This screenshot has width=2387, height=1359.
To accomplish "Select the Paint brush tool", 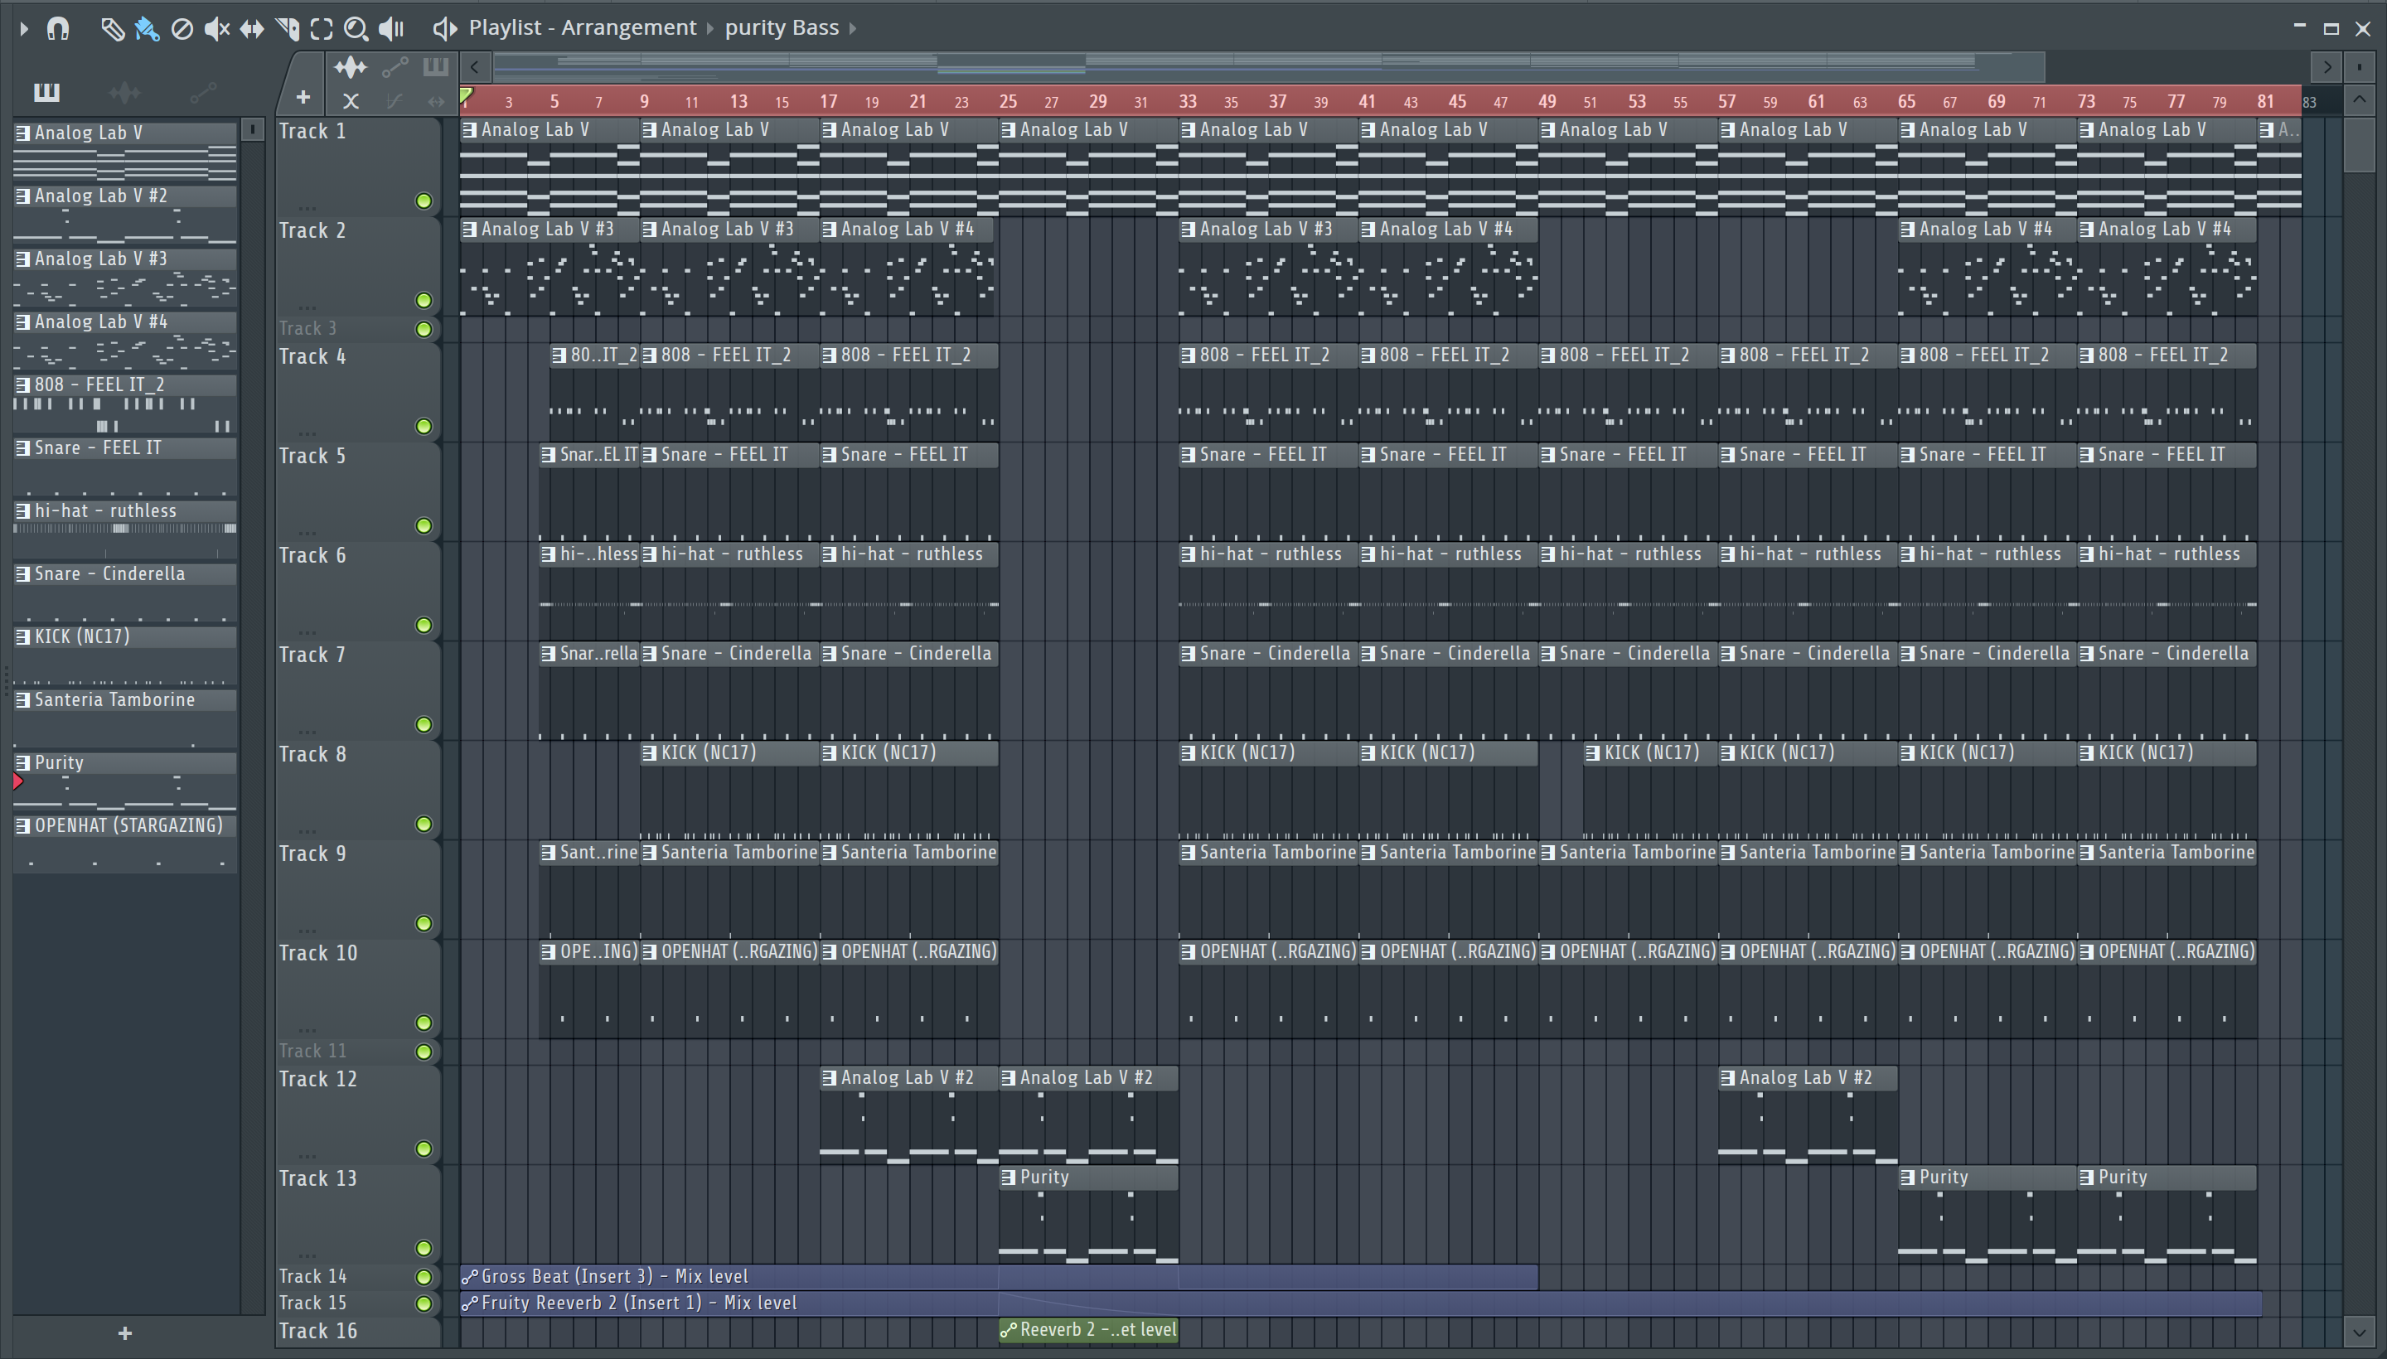I will (x=147, y=29).
